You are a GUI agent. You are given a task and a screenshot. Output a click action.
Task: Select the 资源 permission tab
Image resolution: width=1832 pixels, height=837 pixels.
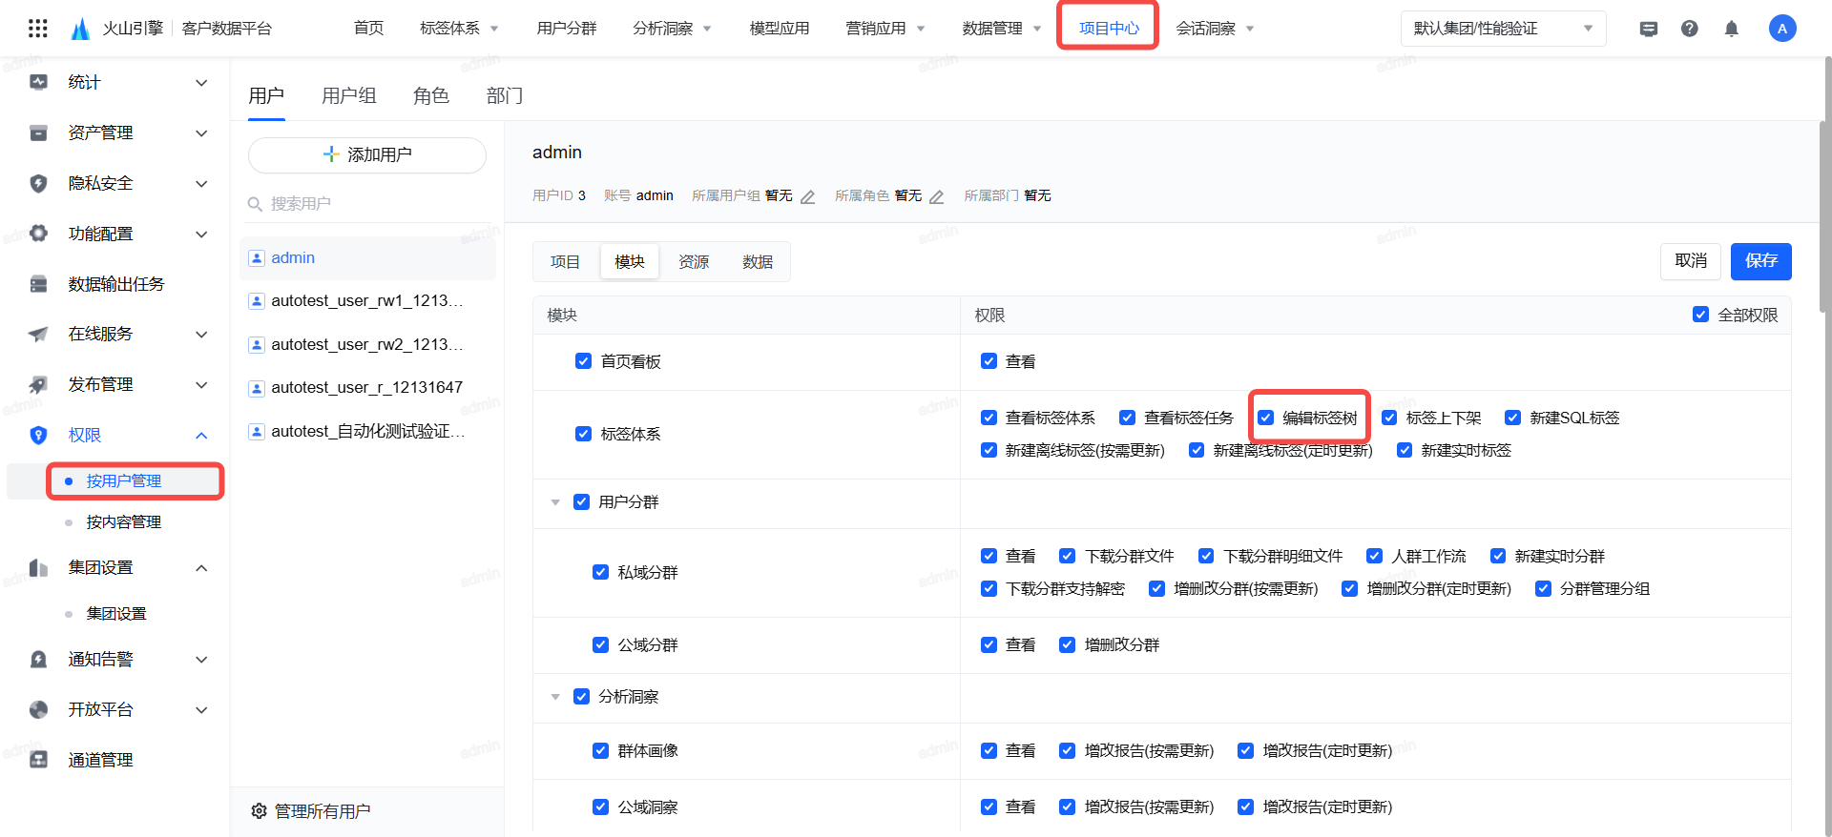point(694,262)
